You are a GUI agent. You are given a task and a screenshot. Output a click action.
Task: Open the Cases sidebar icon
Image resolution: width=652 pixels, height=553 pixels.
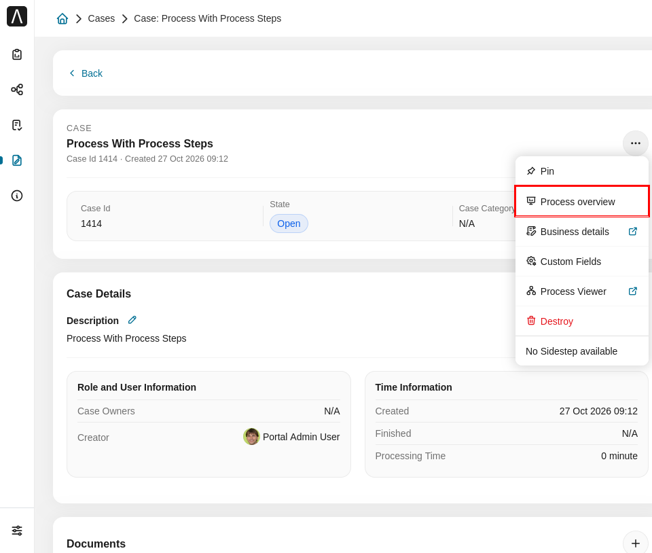click(x=17, y=160)
